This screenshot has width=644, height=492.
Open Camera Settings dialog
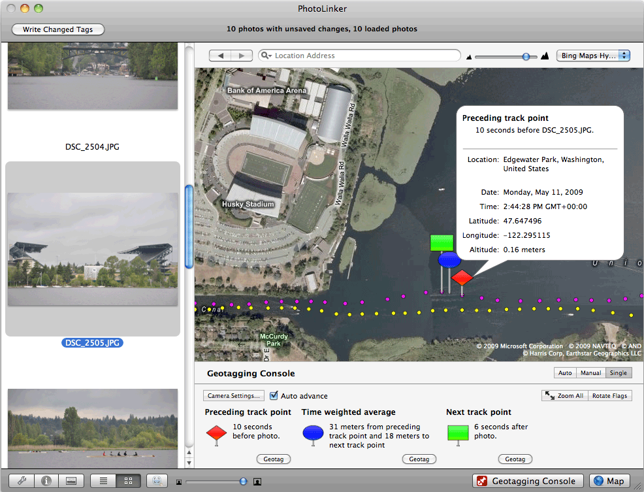(x=234, y=395)
